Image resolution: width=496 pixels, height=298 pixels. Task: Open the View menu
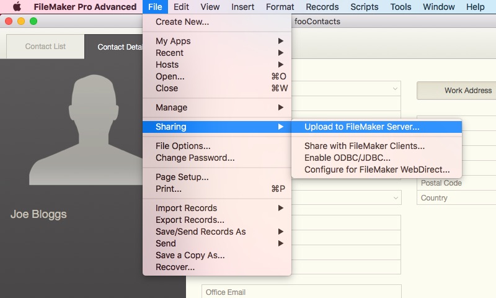(x=210, y=7)
